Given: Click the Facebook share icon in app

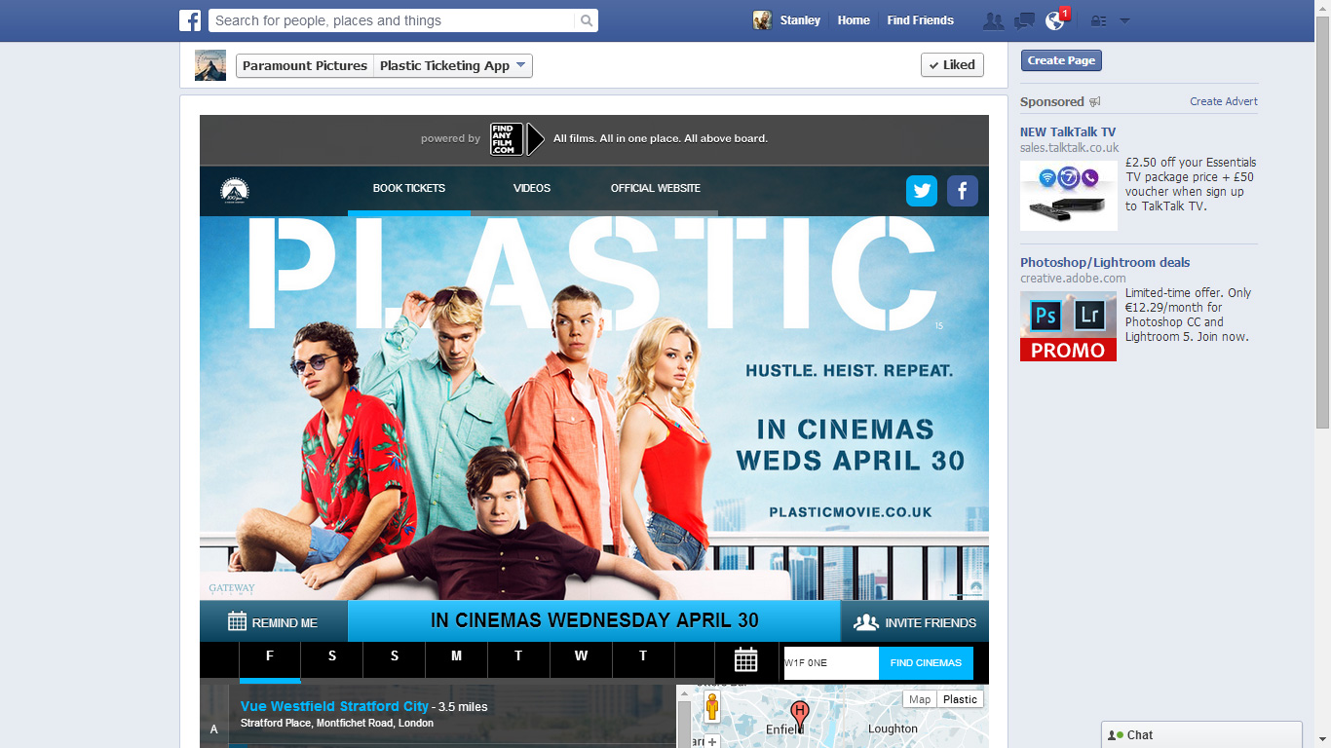Looking at the screenshot, I should click(x=963, y=191).
